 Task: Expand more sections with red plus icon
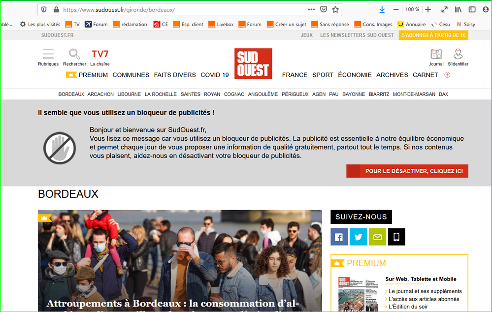448,75
